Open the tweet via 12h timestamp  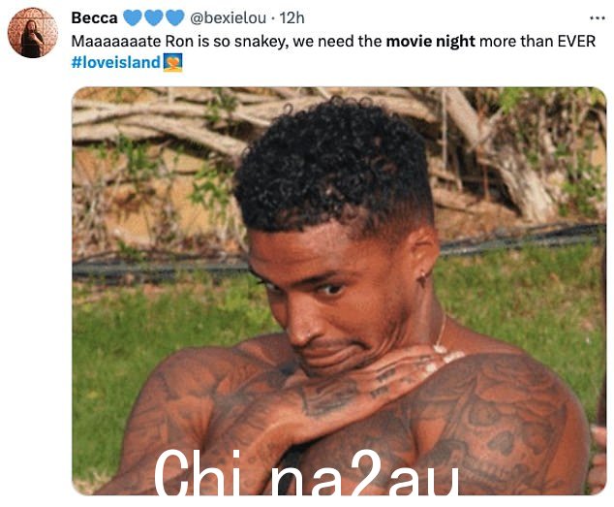click(x=292, y=18)
